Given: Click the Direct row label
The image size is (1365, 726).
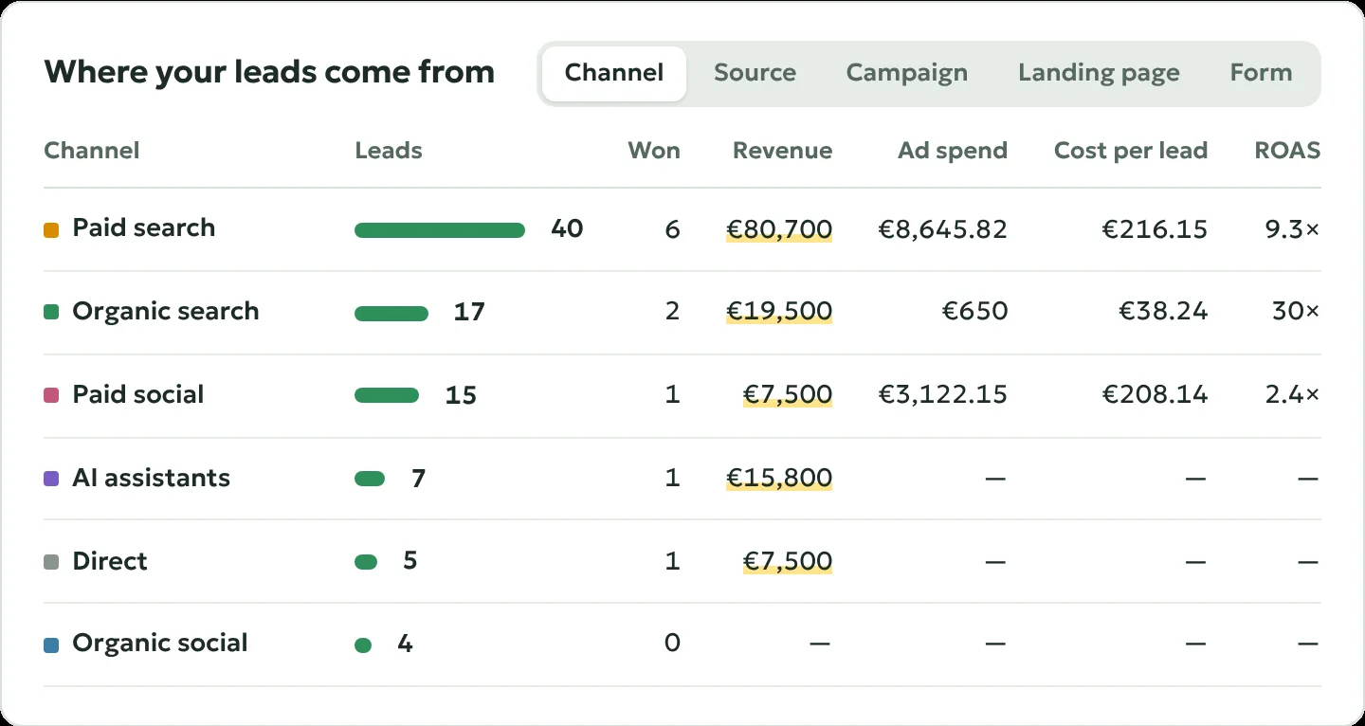Looking at the screenshot, I should pyautogui.click(x=110, y=561).
